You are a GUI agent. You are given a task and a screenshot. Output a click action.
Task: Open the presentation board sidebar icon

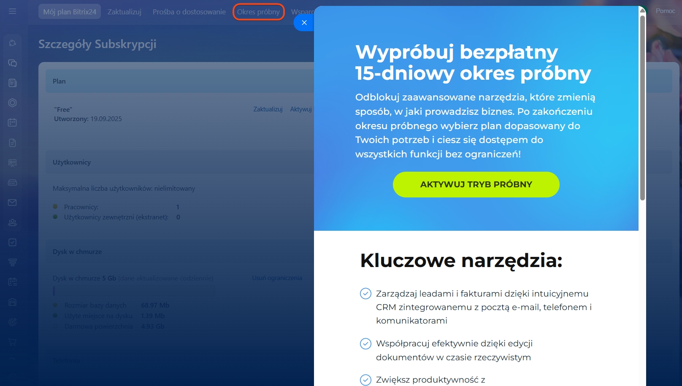(12, 163)
